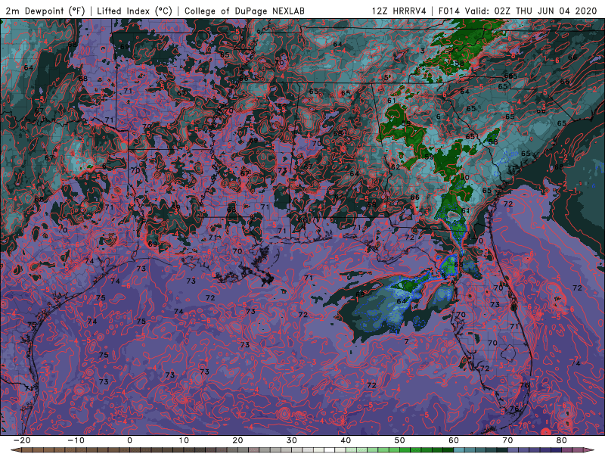
Task: Click the 10 label on the color scale
Action: pyautogui.click(x=184, y=440)
